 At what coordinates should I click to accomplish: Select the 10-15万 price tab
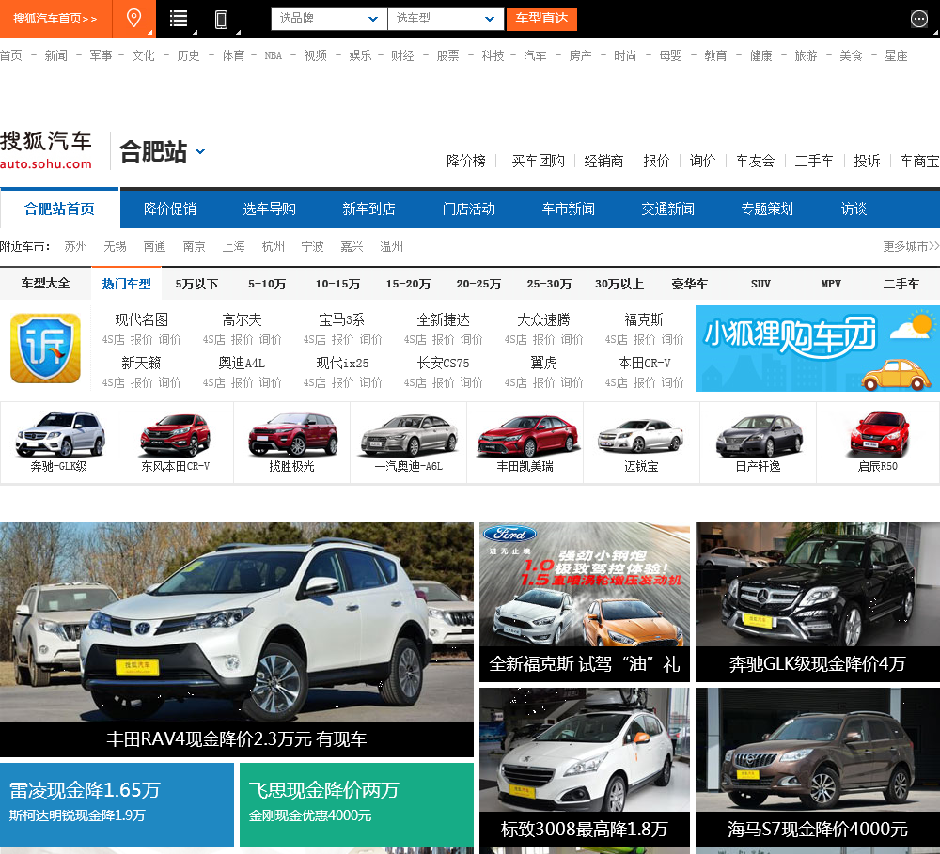[337, 284]
